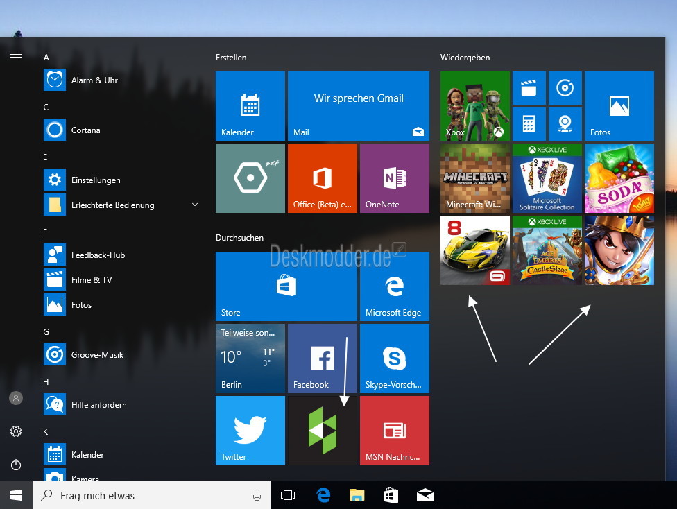Open File Explorer from taskbar
Viewport: 677px width, 509px height.
(357, 495)
